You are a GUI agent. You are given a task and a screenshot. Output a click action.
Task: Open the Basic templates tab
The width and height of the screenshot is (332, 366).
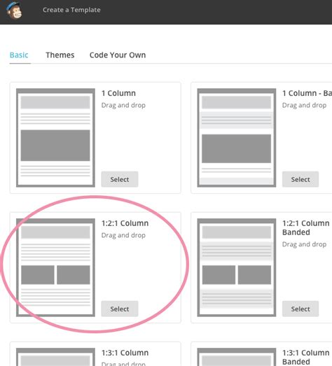pyautogui.click(x=19, y=55)
